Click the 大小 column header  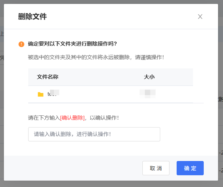149,77
